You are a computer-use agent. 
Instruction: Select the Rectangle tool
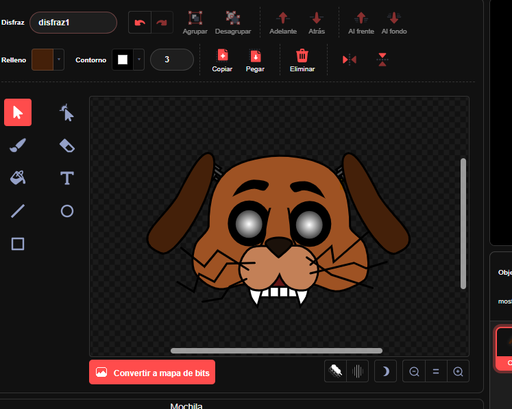coord(18,244)
